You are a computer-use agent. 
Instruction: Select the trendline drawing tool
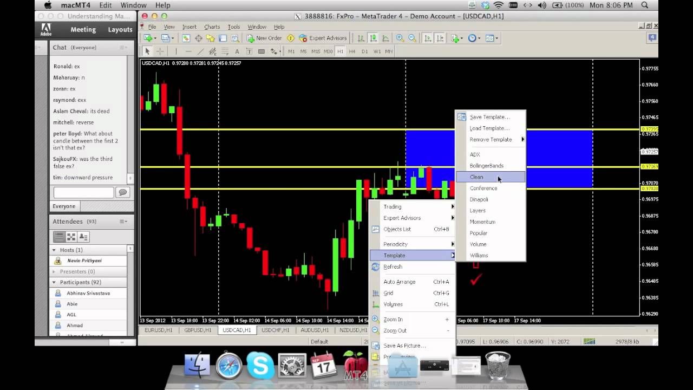point(200,51)
